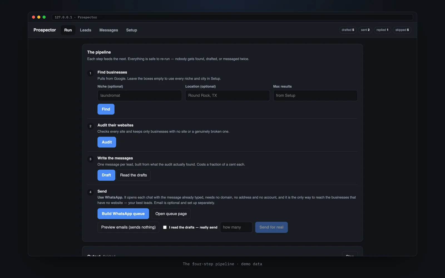Switch to the Leads tab
Image resolution: width=445 pixels, height=278 pixels.
coord(85,30)
